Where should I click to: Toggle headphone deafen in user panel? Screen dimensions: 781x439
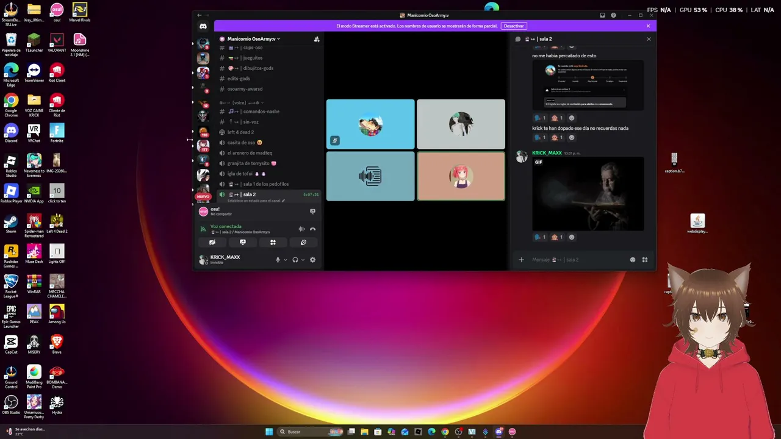click(295, 260)
